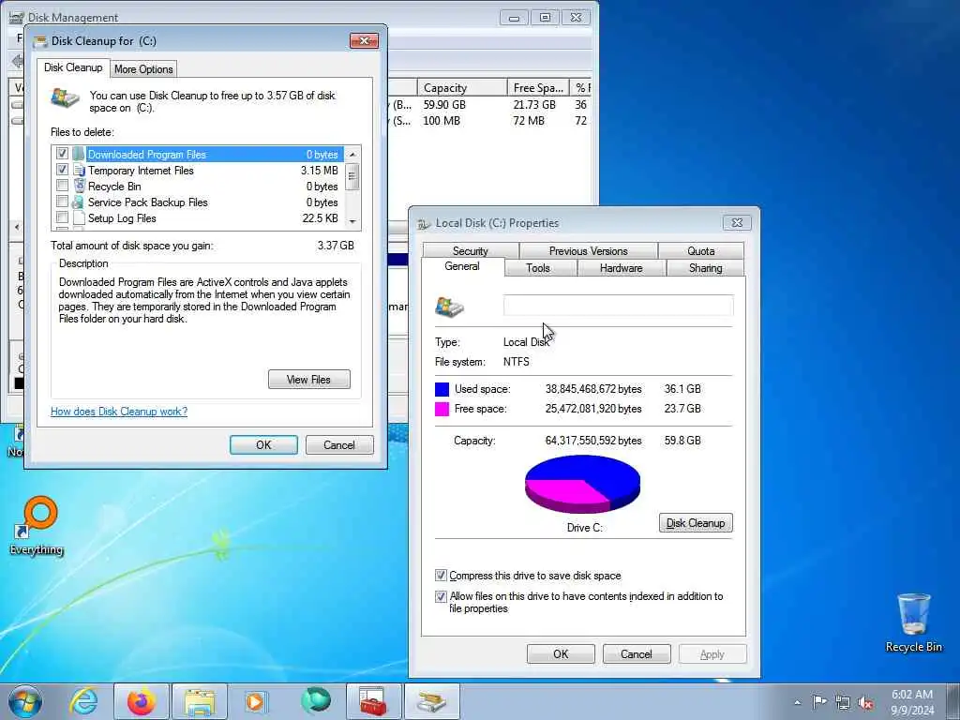
Task: Launch Firefox from the taskbar
Action: tap(141, 701)
